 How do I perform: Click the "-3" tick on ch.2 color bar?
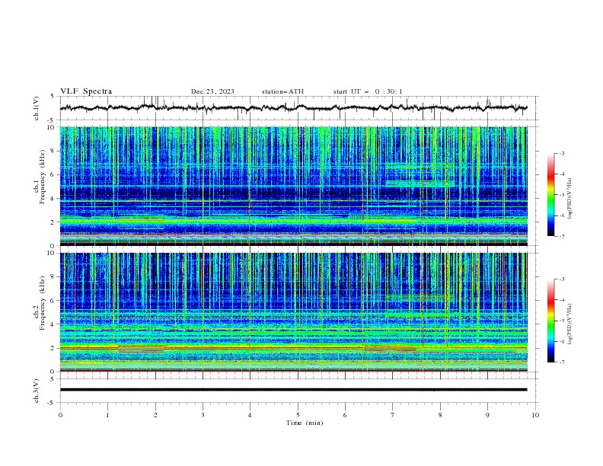coord(562,279)
